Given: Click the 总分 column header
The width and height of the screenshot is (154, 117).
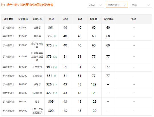Looking at the screenshot, I should pyautogui.click(x=51, y=19).
